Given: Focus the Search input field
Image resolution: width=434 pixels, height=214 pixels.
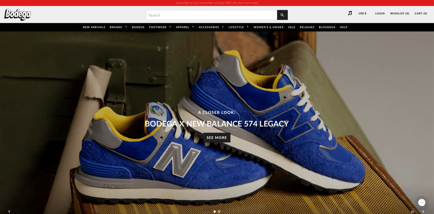Looking at the screenshot, I should (x=211, y=15).
